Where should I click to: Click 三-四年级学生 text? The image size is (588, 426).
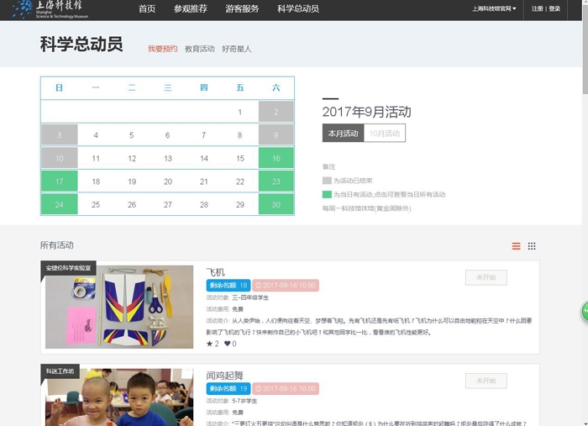[x=250, y=297]
